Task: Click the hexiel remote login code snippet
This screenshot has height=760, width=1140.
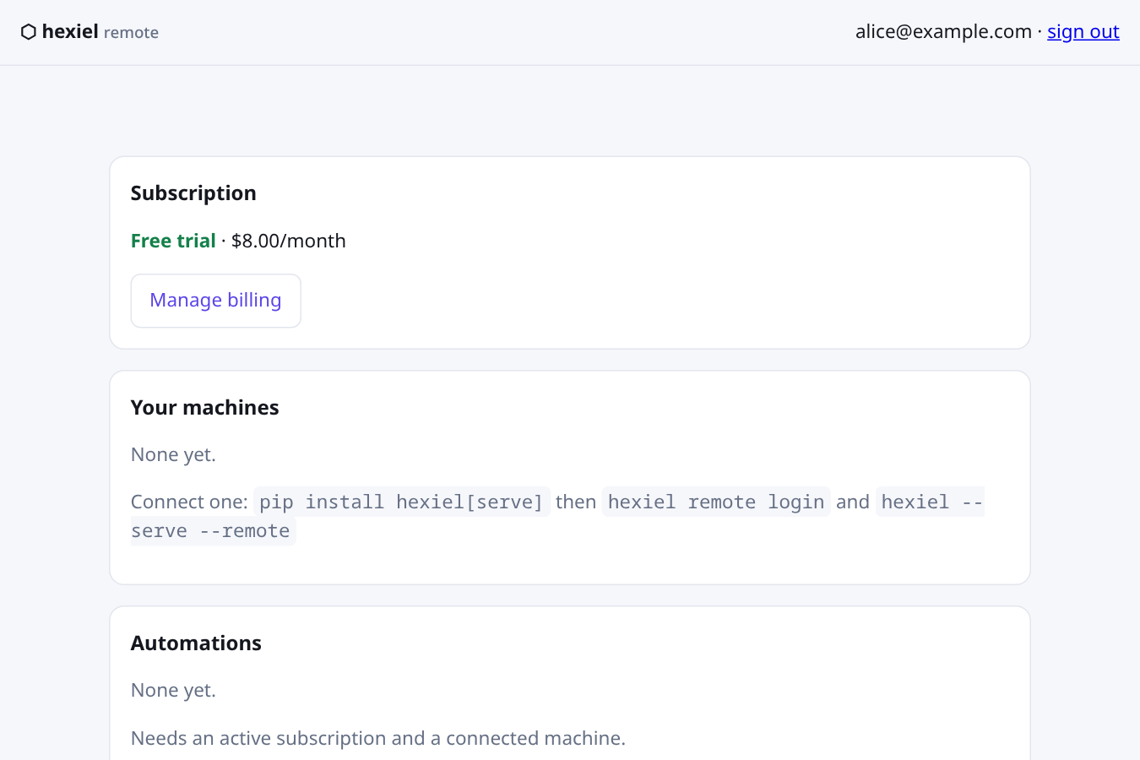Action: (x=716, y=502)
